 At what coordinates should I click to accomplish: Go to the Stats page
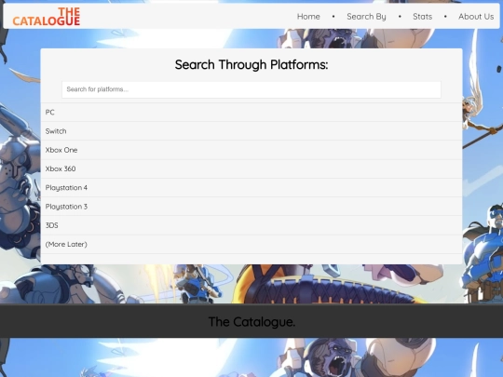click(x=422, y=17)
